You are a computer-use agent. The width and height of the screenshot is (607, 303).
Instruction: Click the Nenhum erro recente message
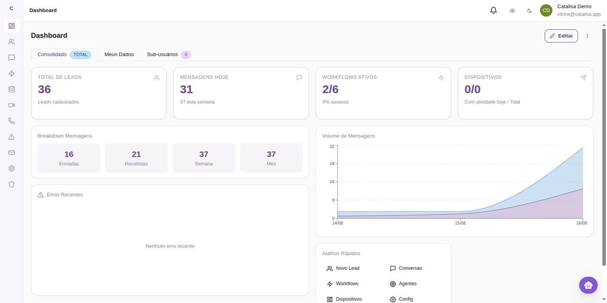click(x=170, y=246)
